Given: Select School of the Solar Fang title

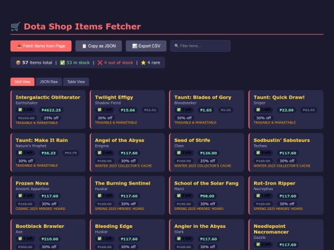Looking at the screenshot, I should pyautogui.click(x=206, y=183).
